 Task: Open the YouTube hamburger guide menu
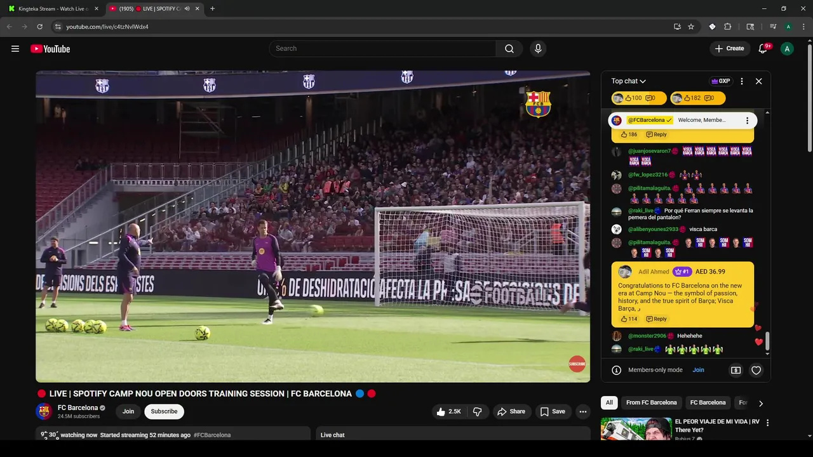[15, 49]
